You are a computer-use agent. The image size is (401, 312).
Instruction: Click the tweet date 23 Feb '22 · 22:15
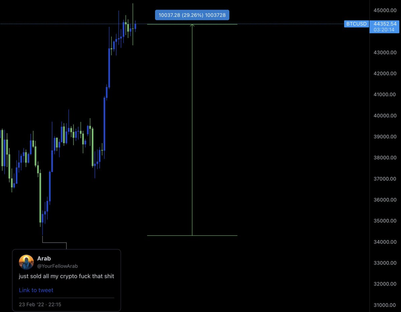point(40,304)
